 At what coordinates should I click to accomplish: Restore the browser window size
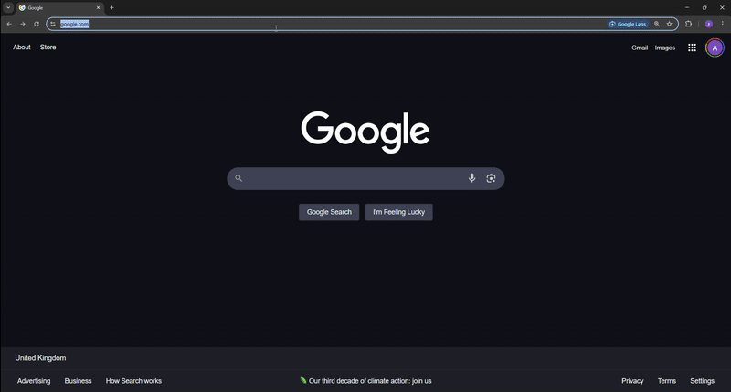click(x=705, y=7)
